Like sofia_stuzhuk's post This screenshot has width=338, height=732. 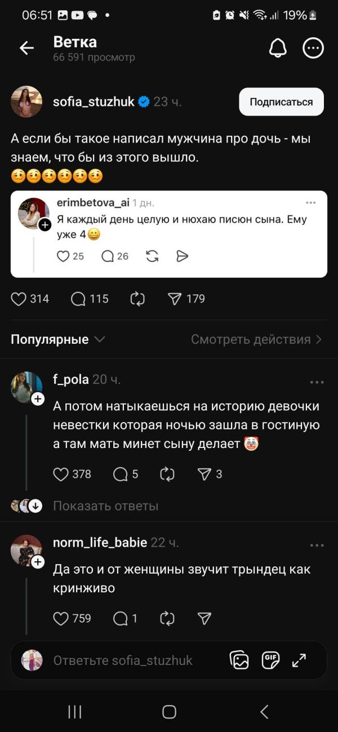17,299
